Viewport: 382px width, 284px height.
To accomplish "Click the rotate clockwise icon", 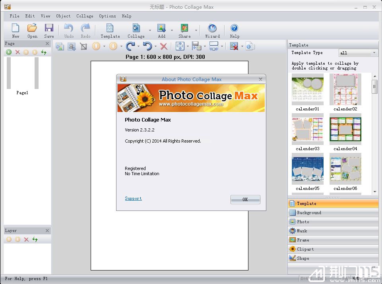I will point(130,46).
